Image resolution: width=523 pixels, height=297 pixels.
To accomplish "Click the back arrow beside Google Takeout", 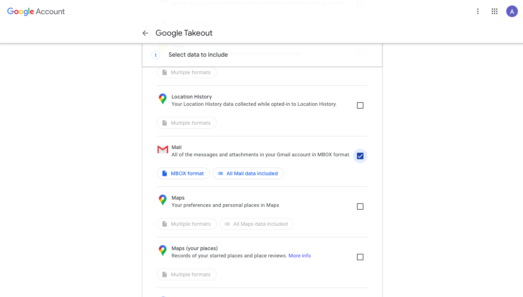I will tap(145, 33).
